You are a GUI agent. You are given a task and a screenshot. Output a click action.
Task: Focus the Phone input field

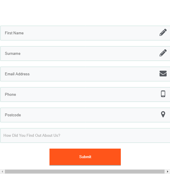point(85,95)
